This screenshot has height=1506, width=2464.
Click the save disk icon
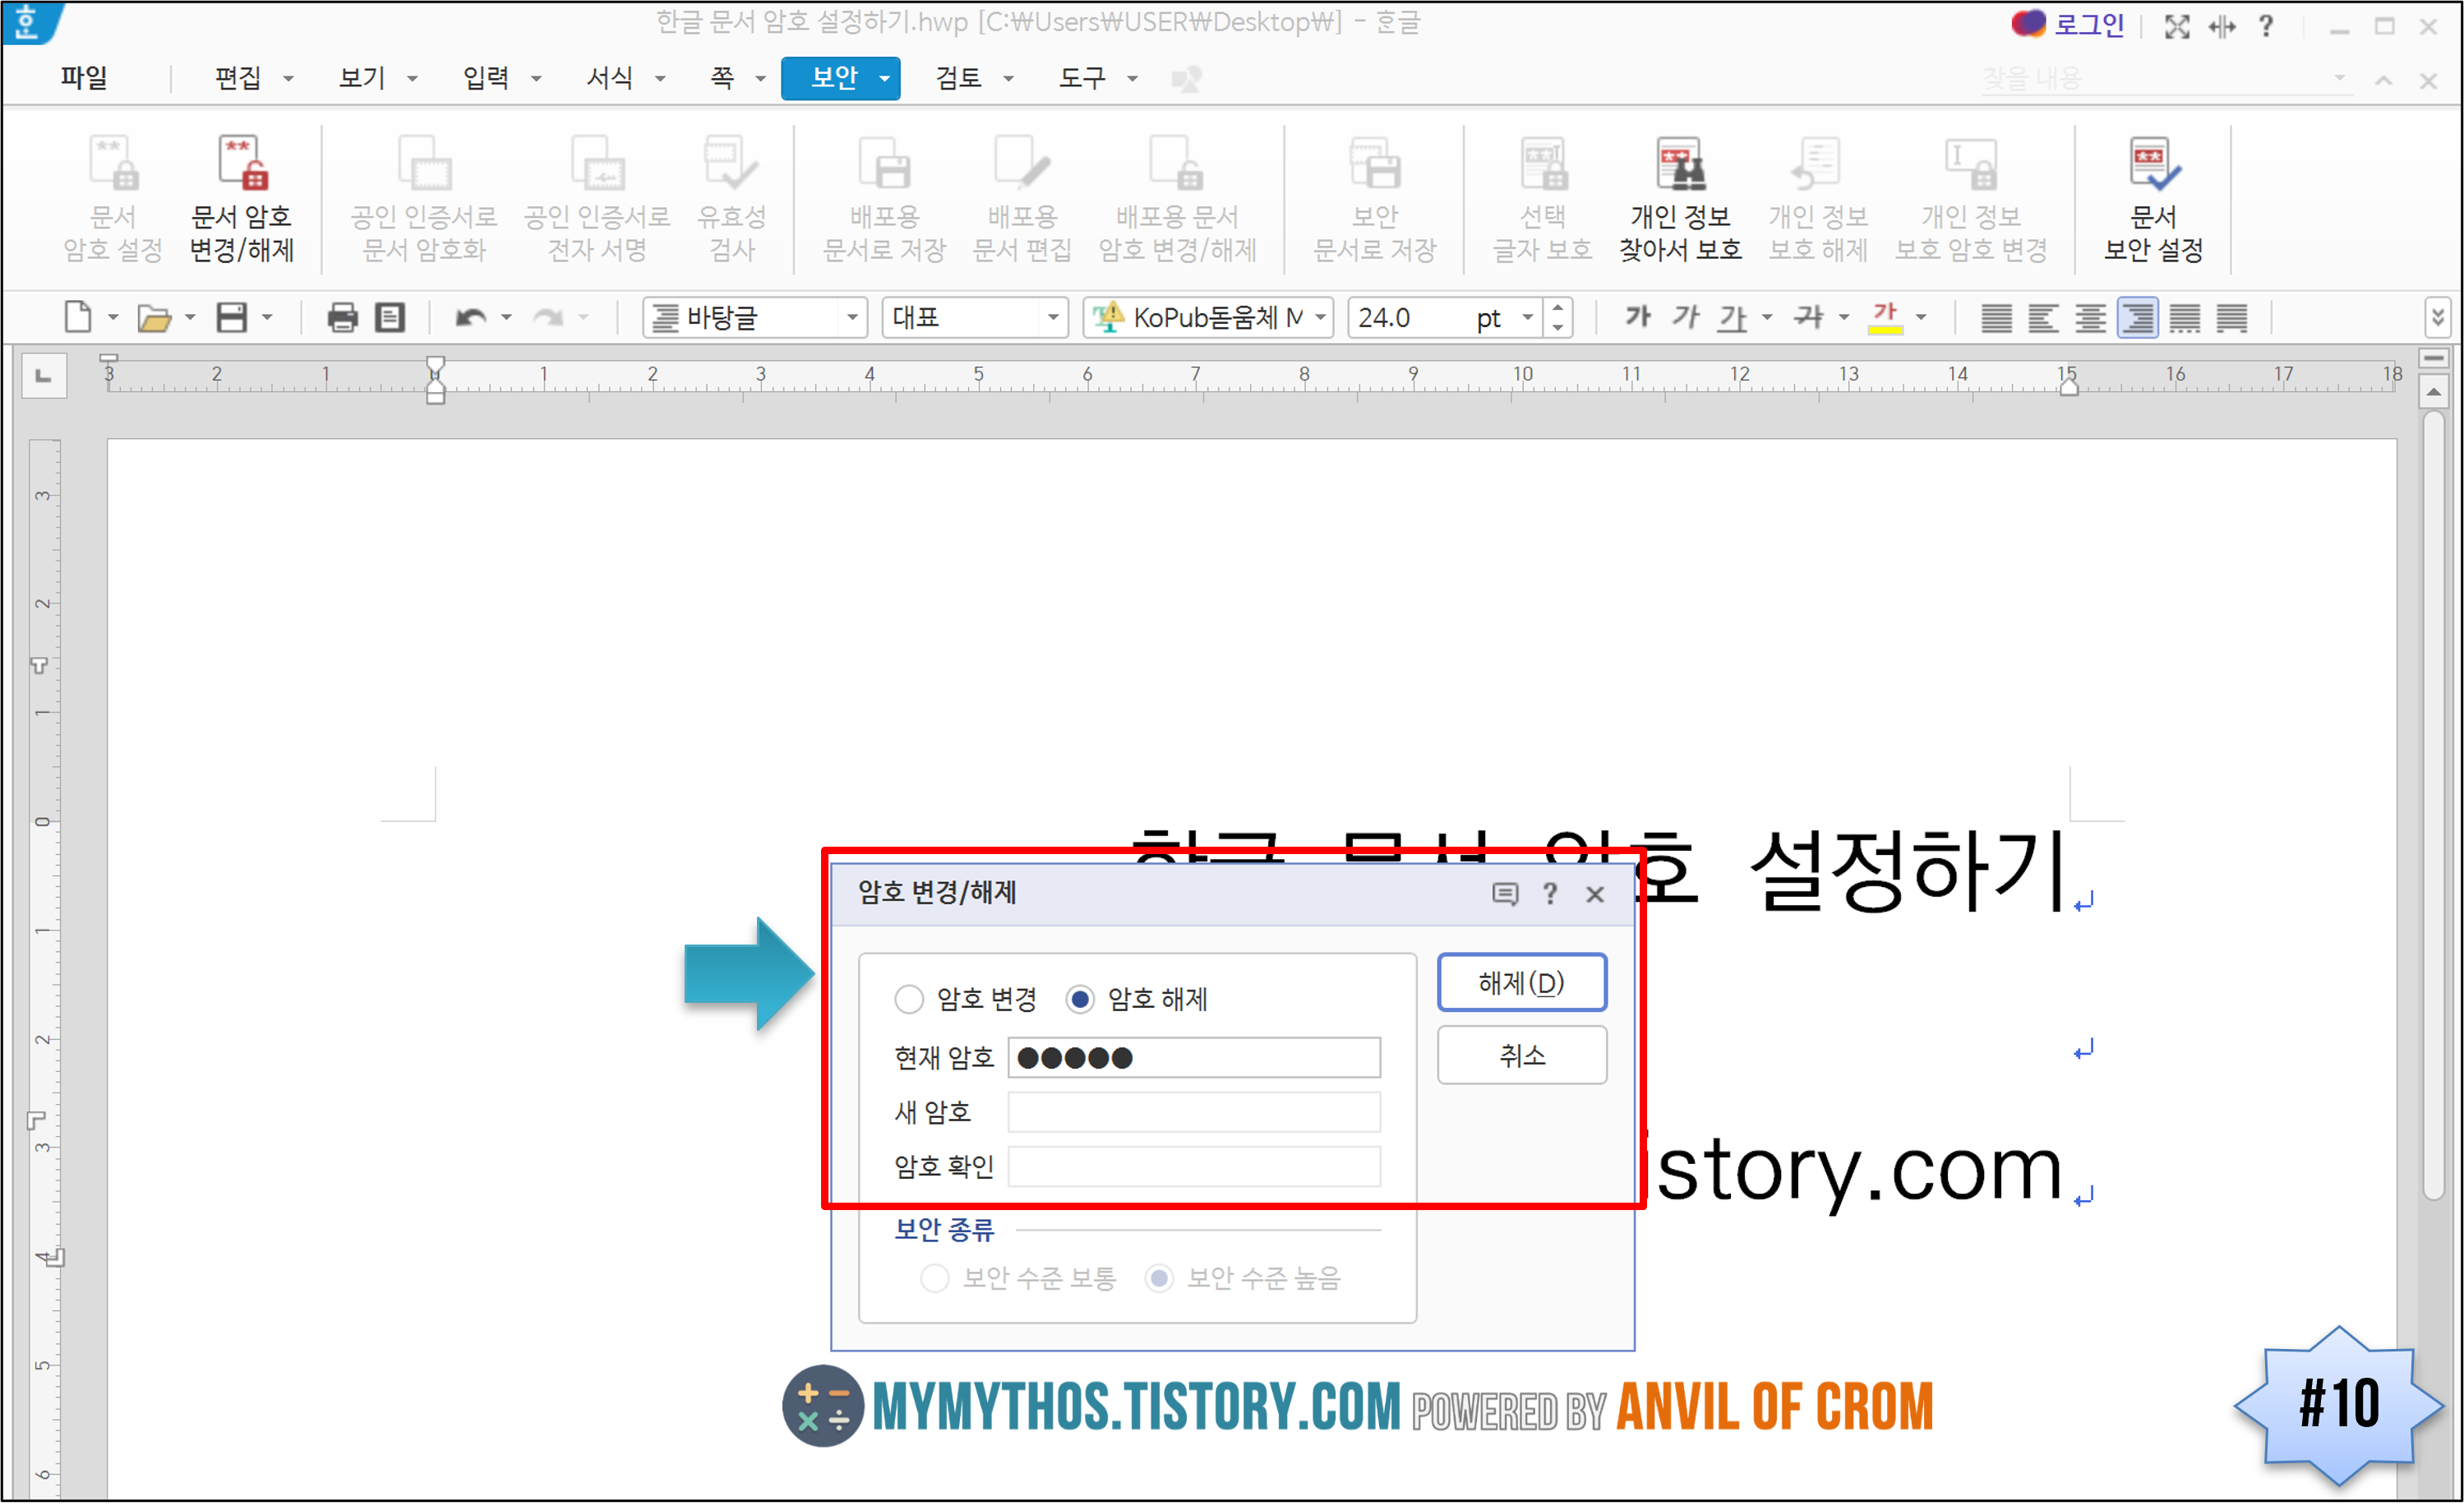tap(232, 318)
